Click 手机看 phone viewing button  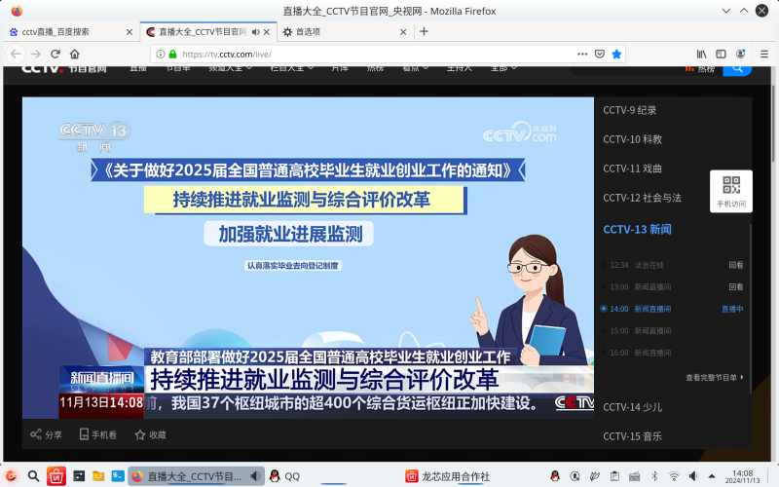98,434
